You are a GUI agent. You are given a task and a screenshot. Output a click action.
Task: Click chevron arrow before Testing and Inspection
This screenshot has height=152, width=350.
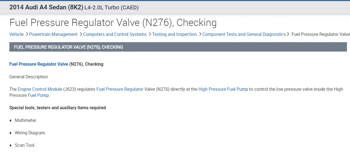pyautogui.click(x=150, y=34)
